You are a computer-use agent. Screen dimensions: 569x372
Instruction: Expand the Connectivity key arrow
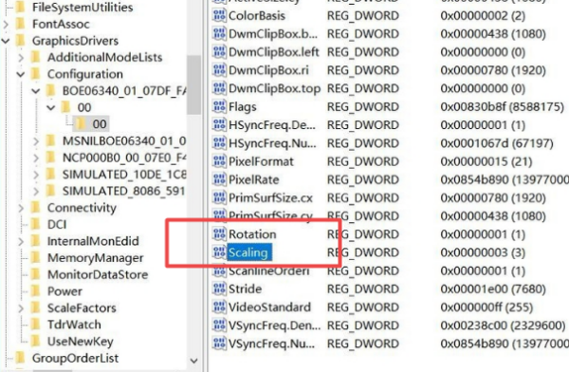[x=21, y=208]
